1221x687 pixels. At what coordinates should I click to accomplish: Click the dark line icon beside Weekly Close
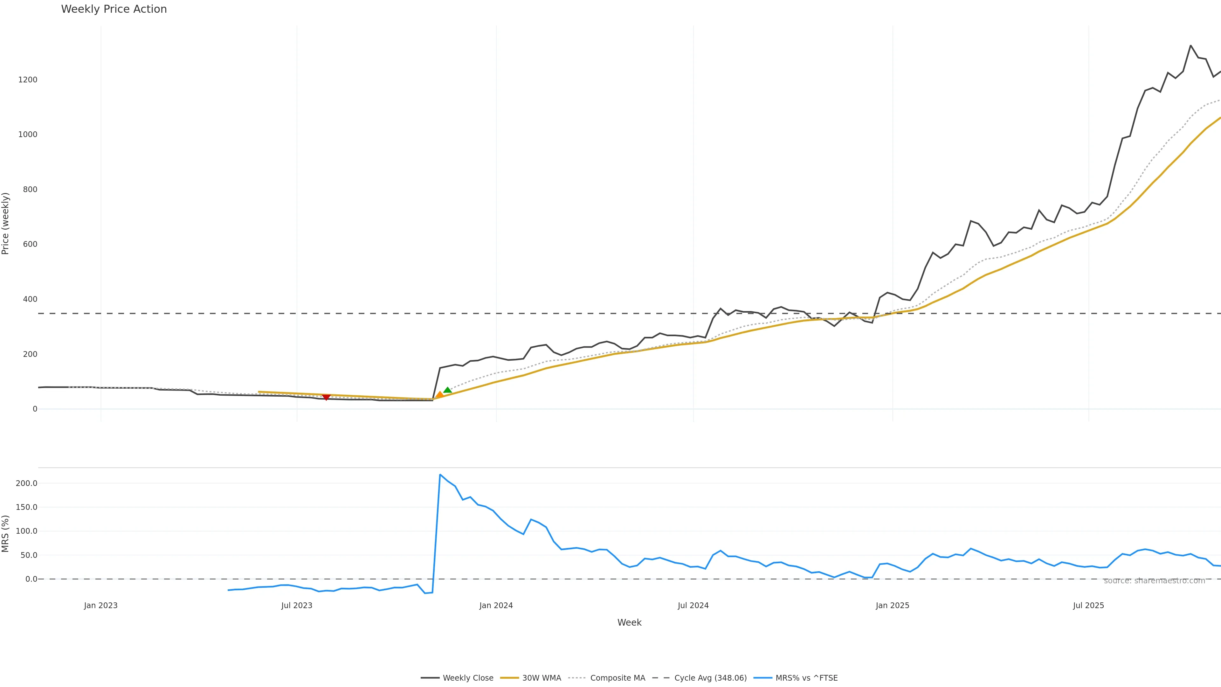tap(430, 678)
